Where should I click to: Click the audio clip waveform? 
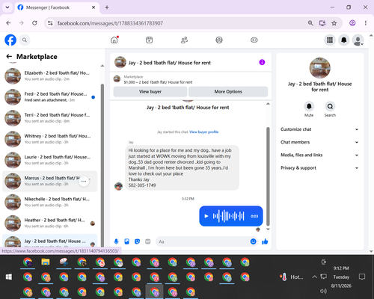tap(228, 216)
